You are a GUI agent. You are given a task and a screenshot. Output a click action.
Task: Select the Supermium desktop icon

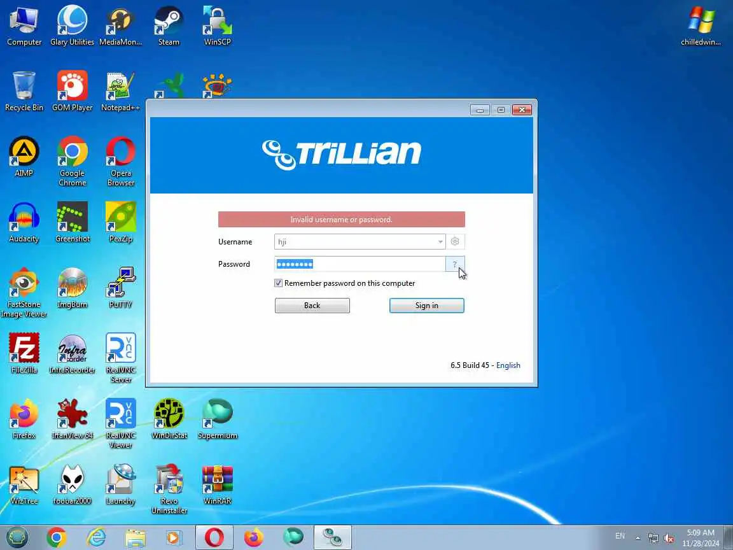click(x=218, y=419)
